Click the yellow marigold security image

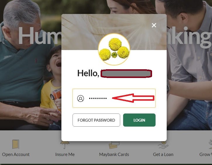pos(114,49)
